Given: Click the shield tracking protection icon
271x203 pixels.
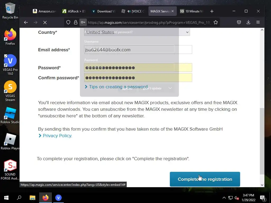Looking at the screenshot, I should 68,22.
